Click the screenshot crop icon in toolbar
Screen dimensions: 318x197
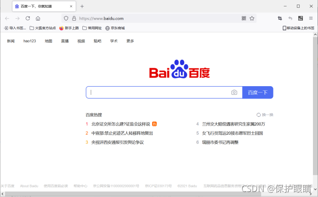(280, 18)
